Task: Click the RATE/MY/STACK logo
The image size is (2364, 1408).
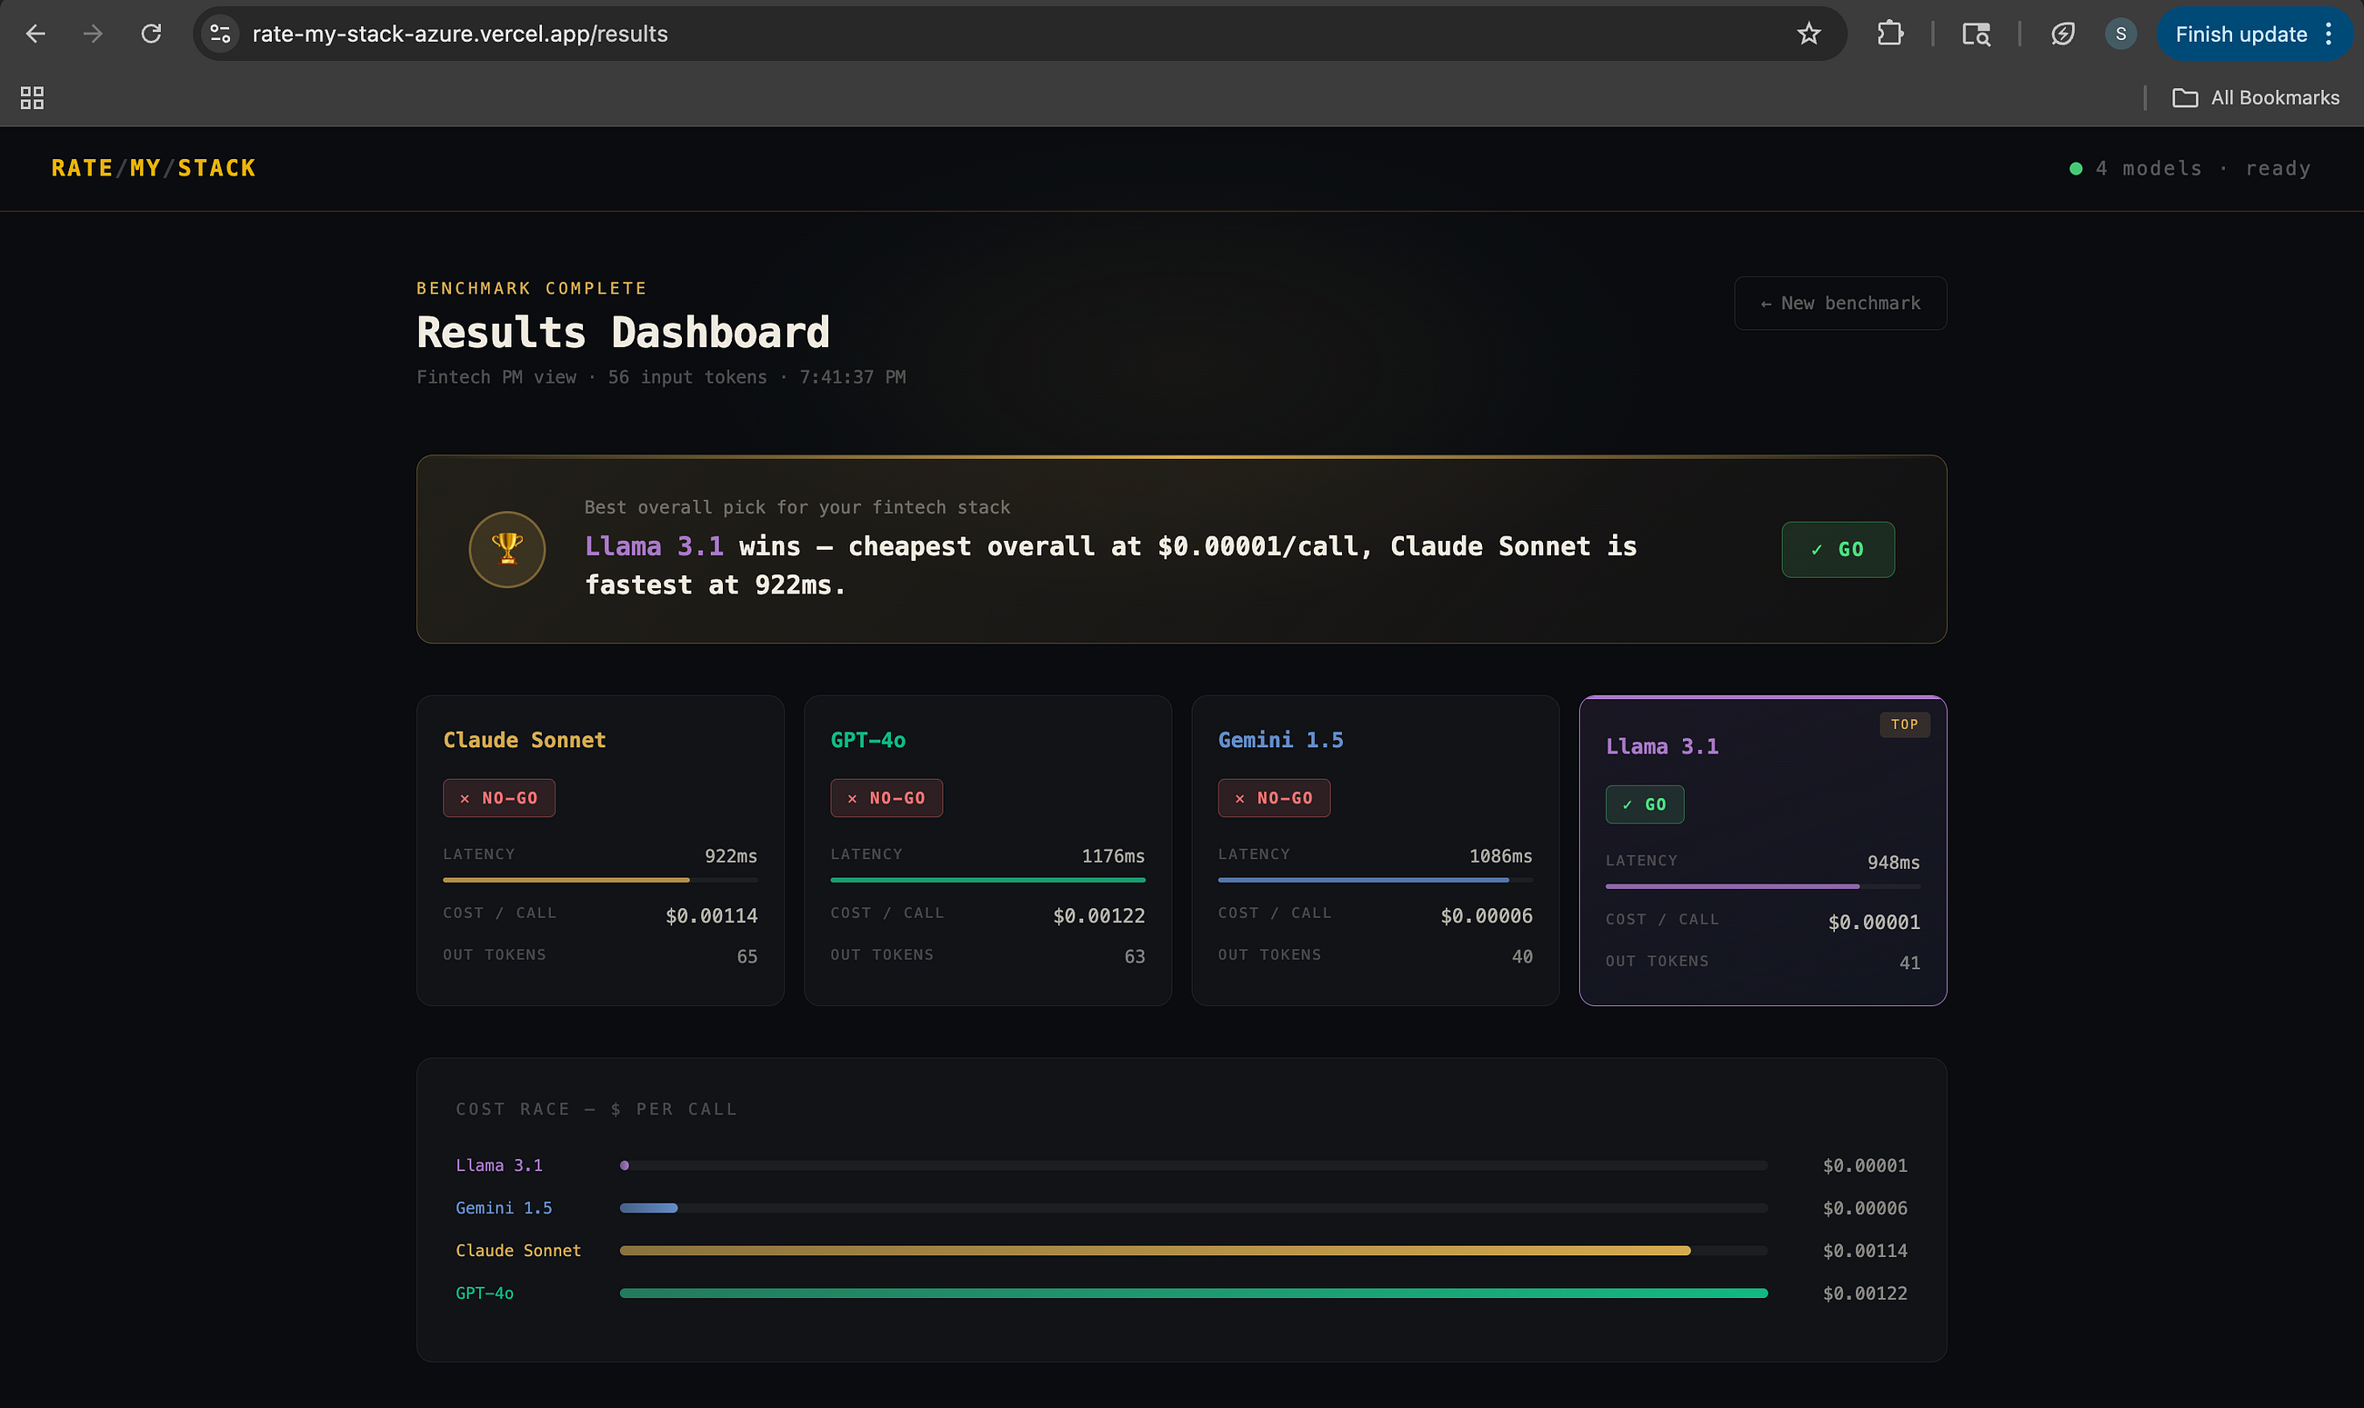Action: click(154, 168)
